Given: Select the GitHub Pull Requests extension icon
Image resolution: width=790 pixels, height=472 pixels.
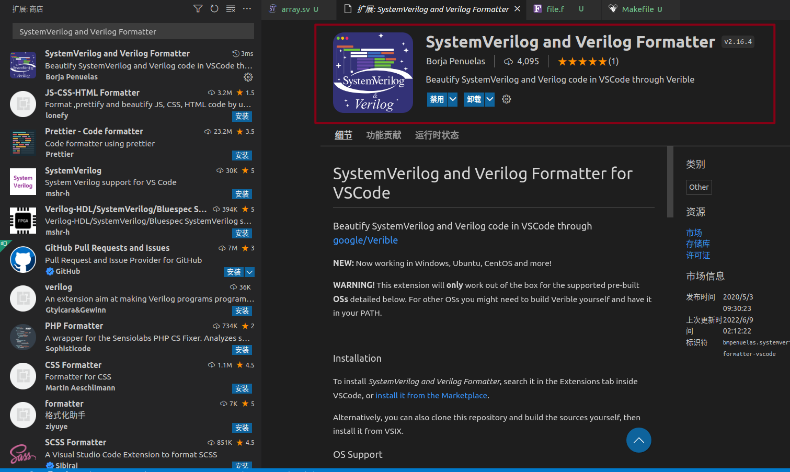Looking at the screenshot, I should point(23,260).
